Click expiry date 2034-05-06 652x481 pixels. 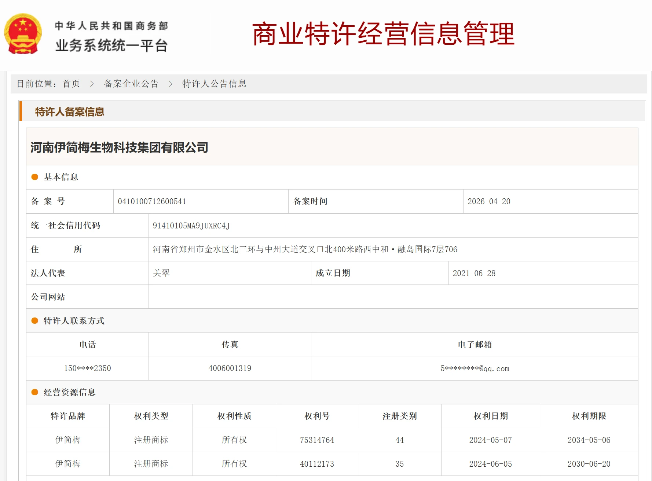[x=589, y=440]
